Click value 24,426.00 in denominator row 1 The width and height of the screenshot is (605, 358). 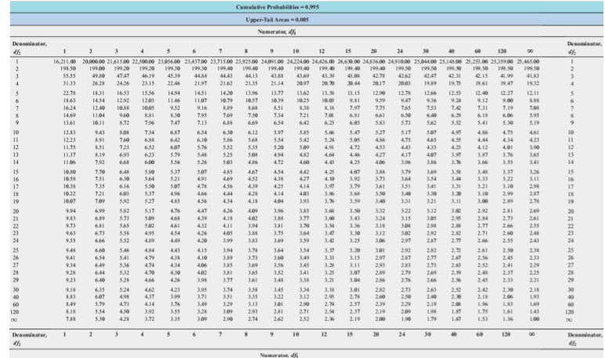[323, 61]
